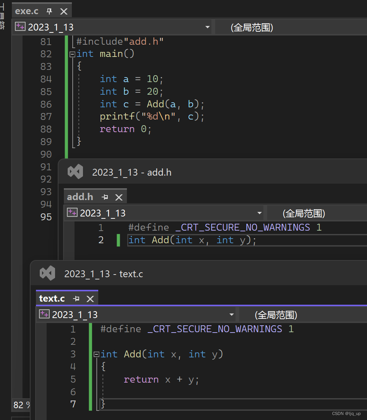
Task: Click project icon in text.c navigation bar
Action: (x=44, y=313)
